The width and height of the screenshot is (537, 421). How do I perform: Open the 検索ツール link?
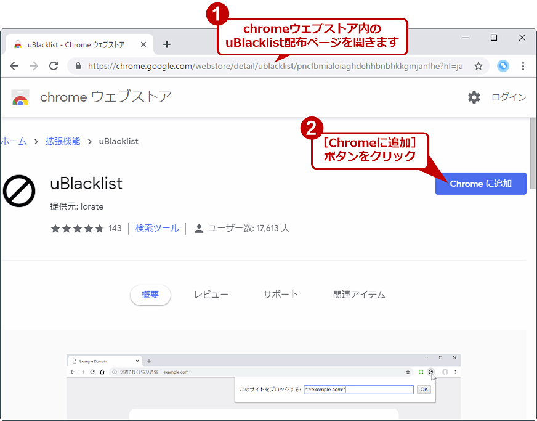click(156, 227)
